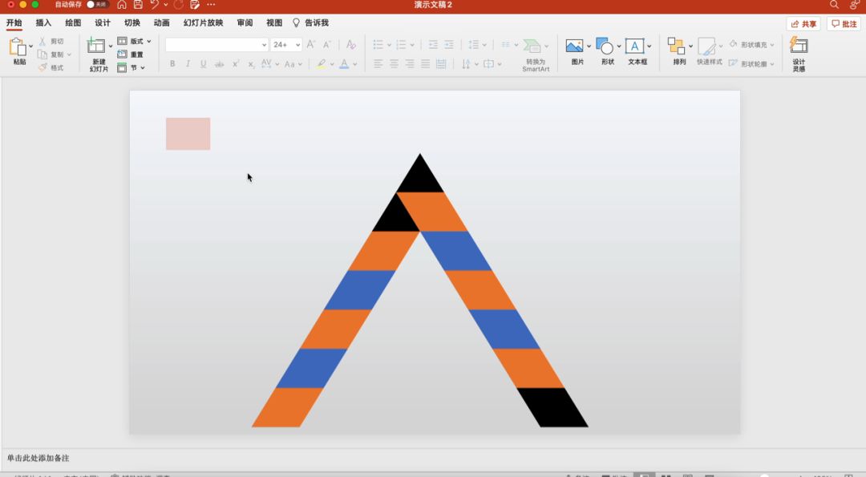Switch to the Draw (绘图) tab
This screenshot has width=866, height=477.
[x=73, y=22]
